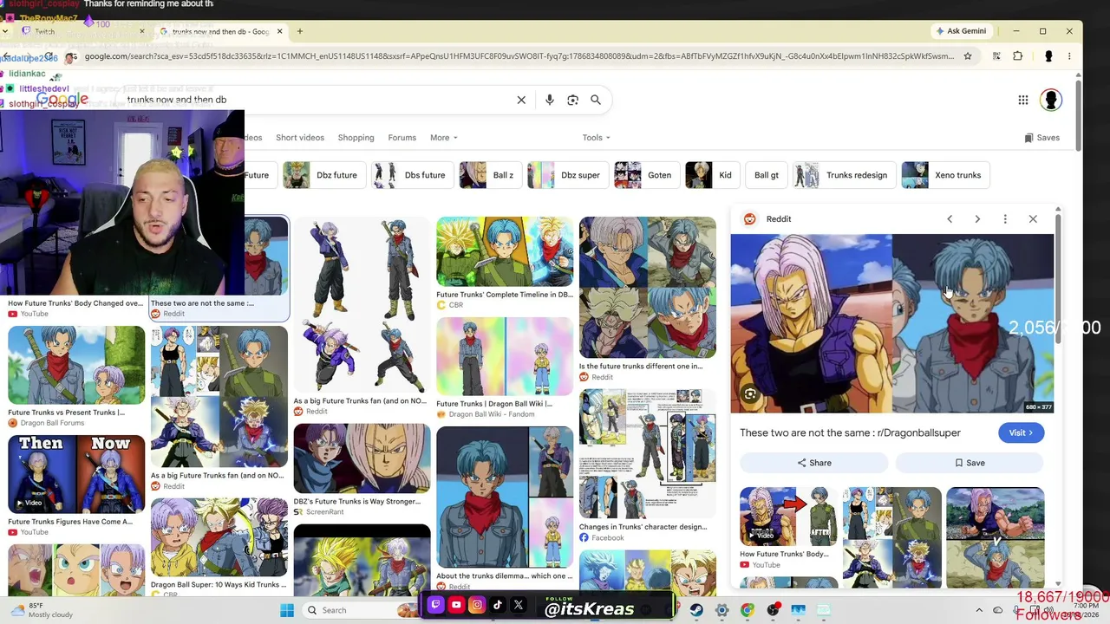Click the YouTube icon in the overlay bar
Image resolution: width=1110 pixels, height=624 pixels.
coord(456,605)
